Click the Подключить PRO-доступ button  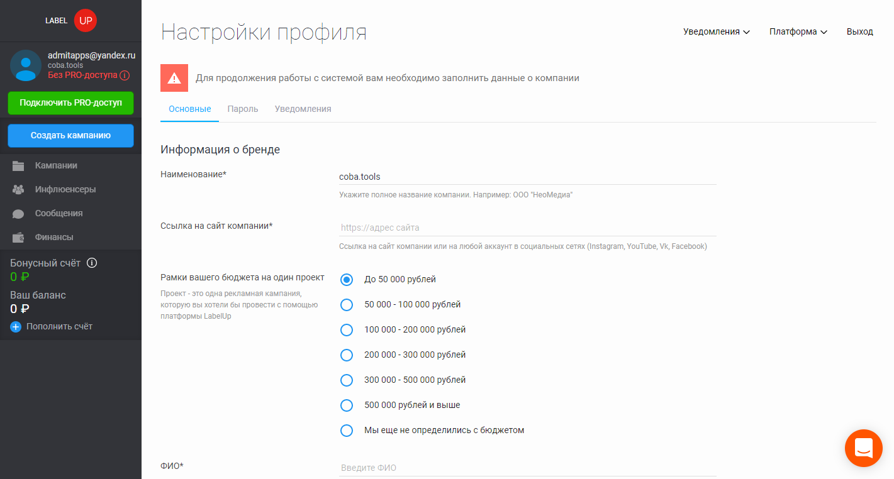tap(70, 103)
